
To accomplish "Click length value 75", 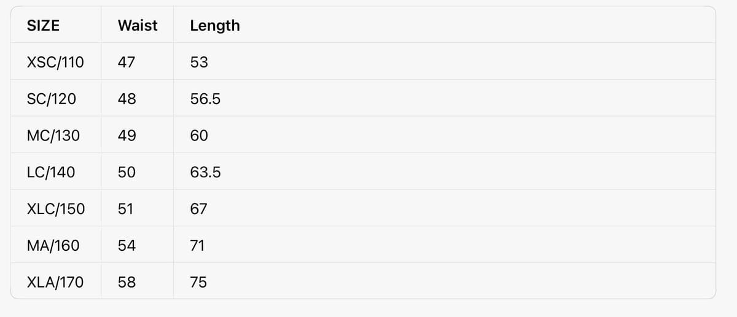I will click(x=199, y=283).
